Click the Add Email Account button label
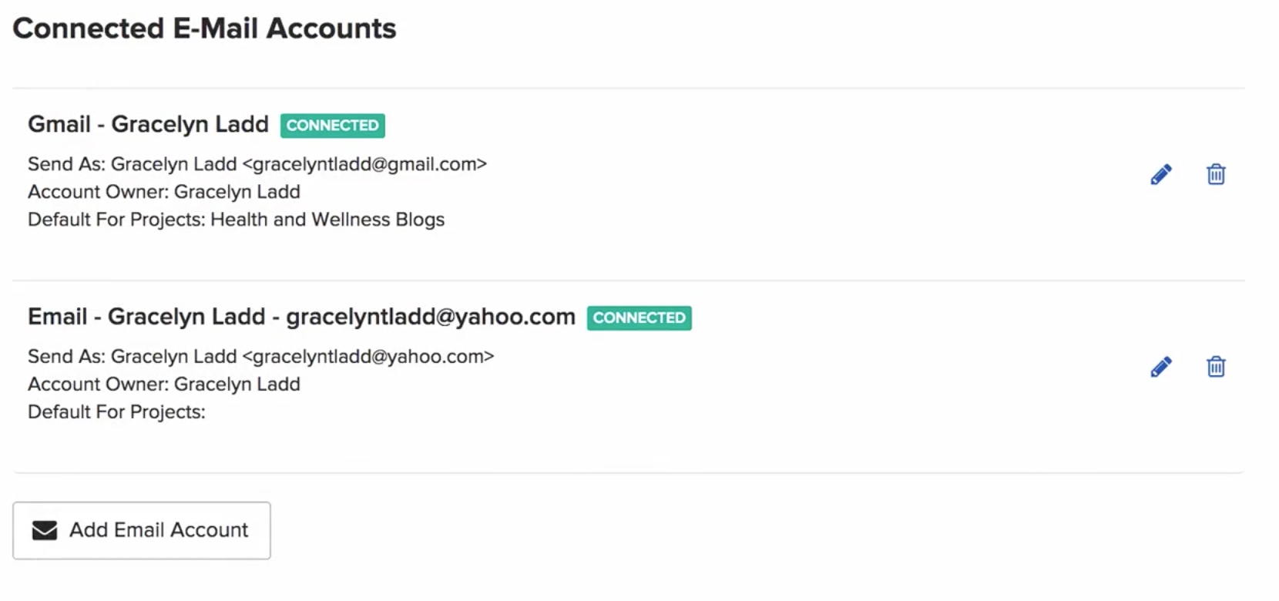The width and height of the screenshot is (1279, 601). 159,530
